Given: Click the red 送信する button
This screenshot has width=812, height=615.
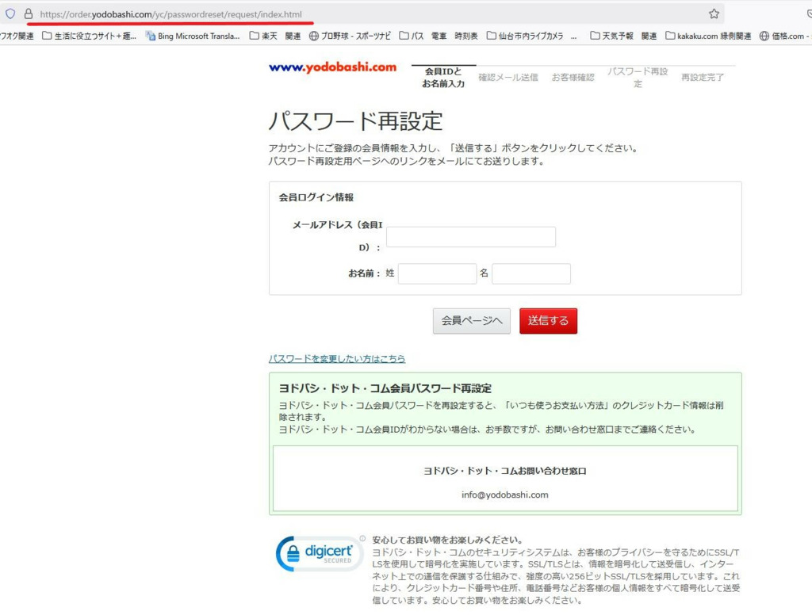Looking at the screenshot, I should [x=548, y=321].
